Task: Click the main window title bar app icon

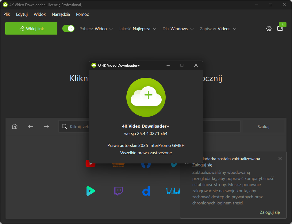Action: click(x=5, y=5)
